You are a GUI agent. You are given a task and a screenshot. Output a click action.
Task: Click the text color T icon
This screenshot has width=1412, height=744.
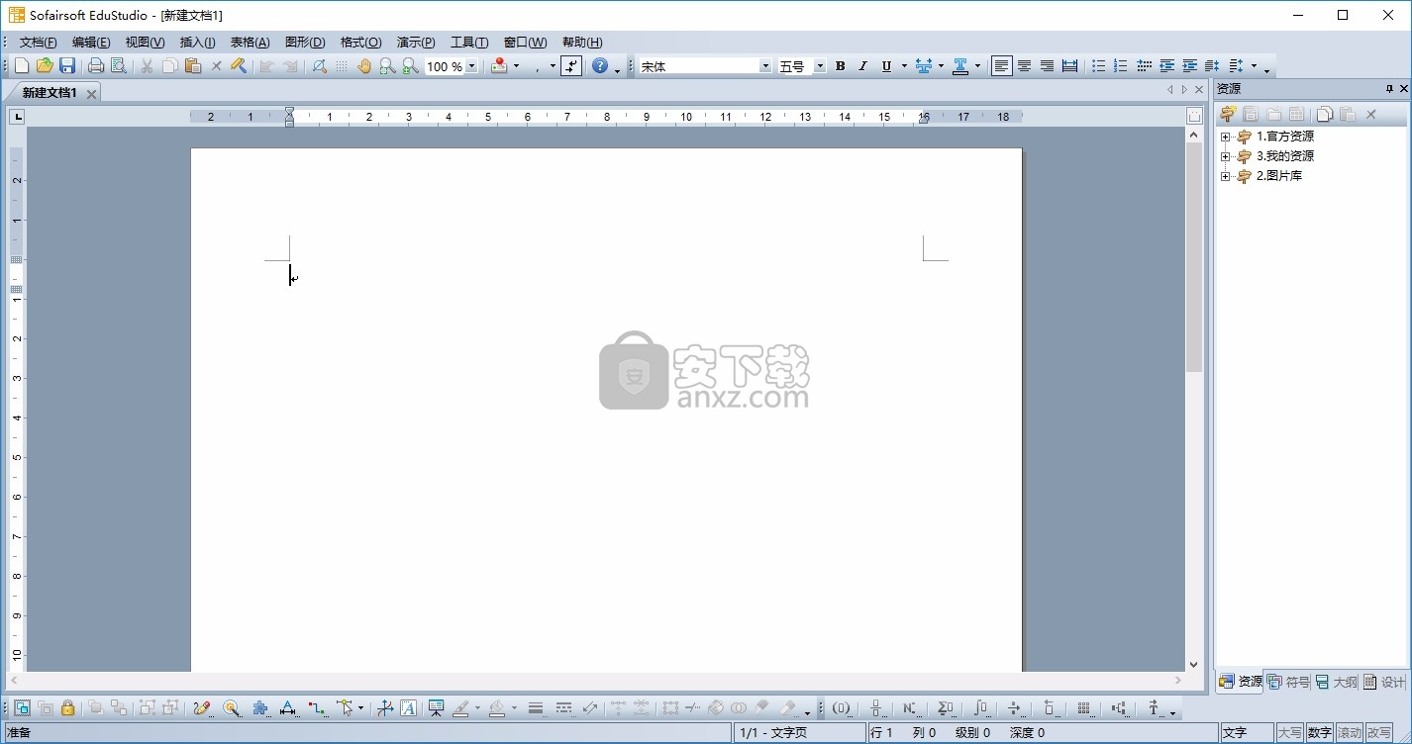coord(959,66)
